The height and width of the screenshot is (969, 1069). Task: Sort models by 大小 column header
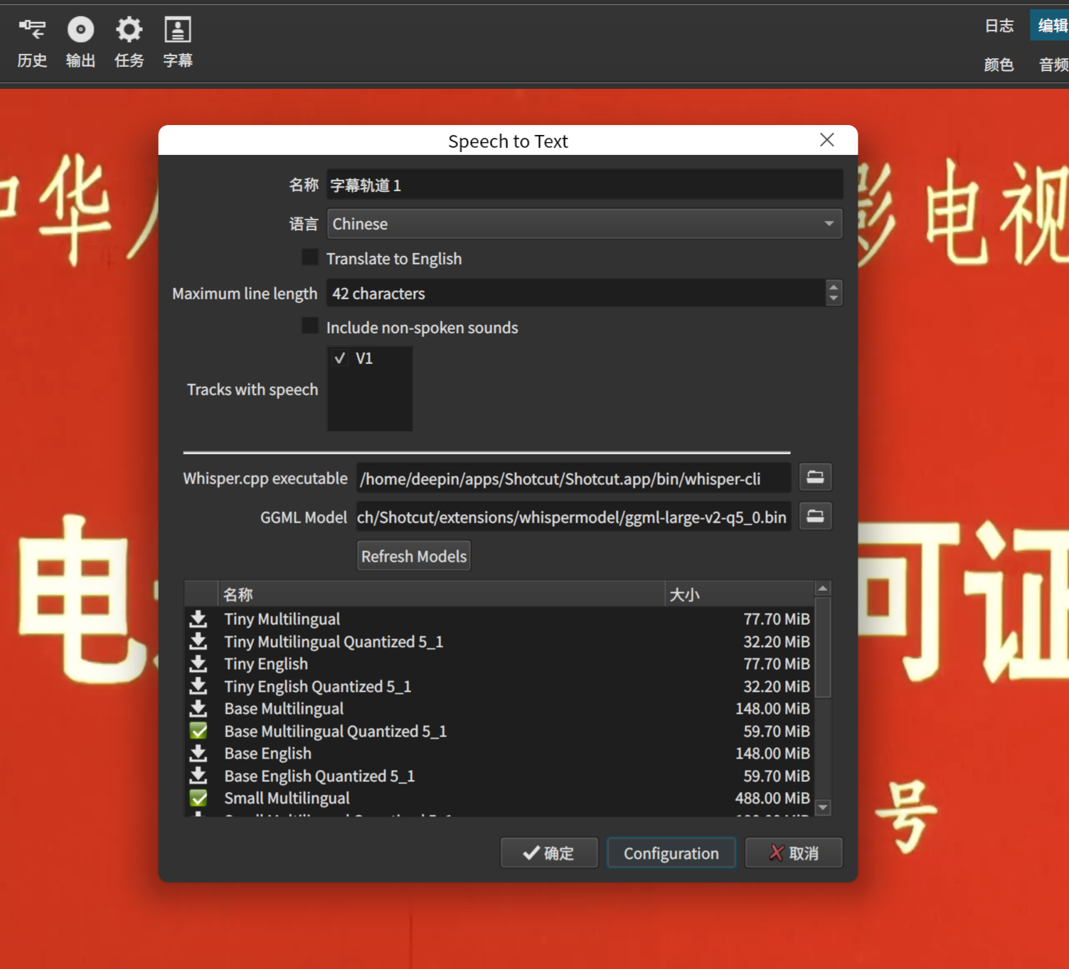[x=740, y=594]
